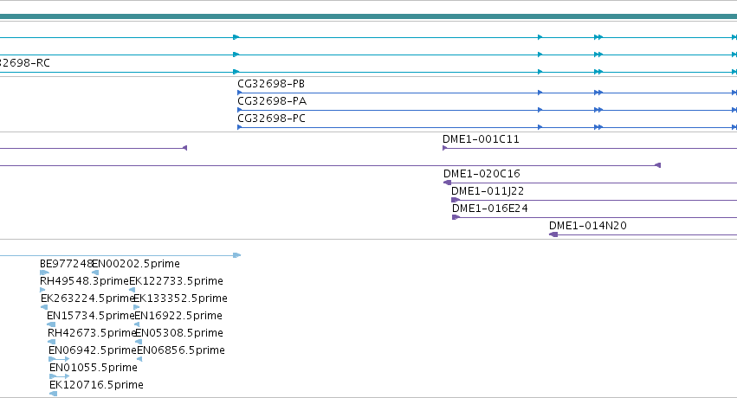This screenshot has width=737, height=398.
Task: Click the DME1-001C11 start arrow glyph
Action: (x=444, y=148)
